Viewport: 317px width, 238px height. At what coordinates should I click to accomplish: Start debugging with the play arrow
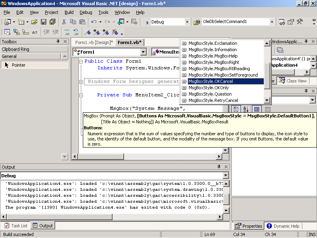point(147,22)
